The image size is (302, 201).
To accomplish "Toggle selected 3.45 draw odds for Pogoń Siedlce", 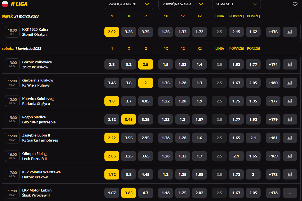I will click(x=129, y=119).
